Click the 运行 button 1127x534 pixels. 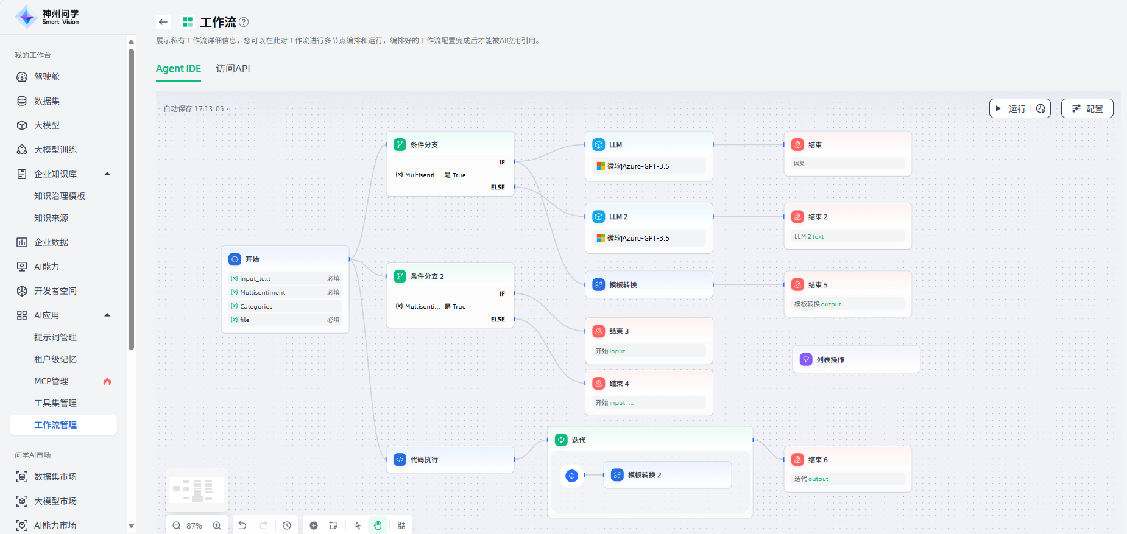click(1011, 108)
